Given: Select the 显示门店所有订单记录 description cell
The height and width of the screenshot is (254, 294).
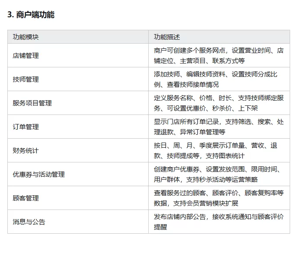Looking at the screenshot, I should [218, 127].
